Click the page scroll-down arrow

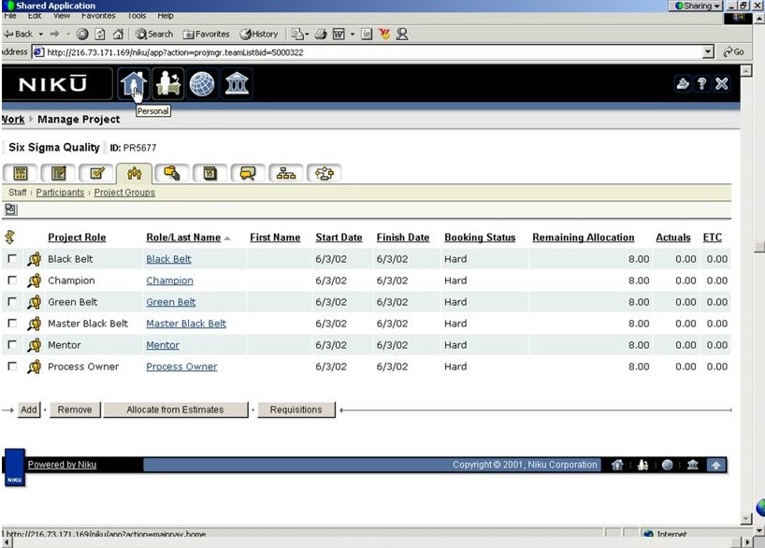pos(745,519)
